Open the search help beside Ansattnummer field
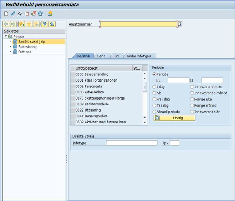The height and width of the screenshot is (201, 235). coord(180,24)
